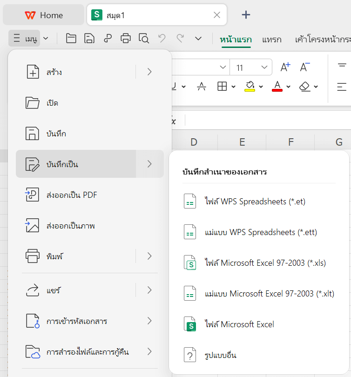Screen dimensions: 351x377
Task: Expand the แชร์ submenu arrow
Action: pos(149,290)
